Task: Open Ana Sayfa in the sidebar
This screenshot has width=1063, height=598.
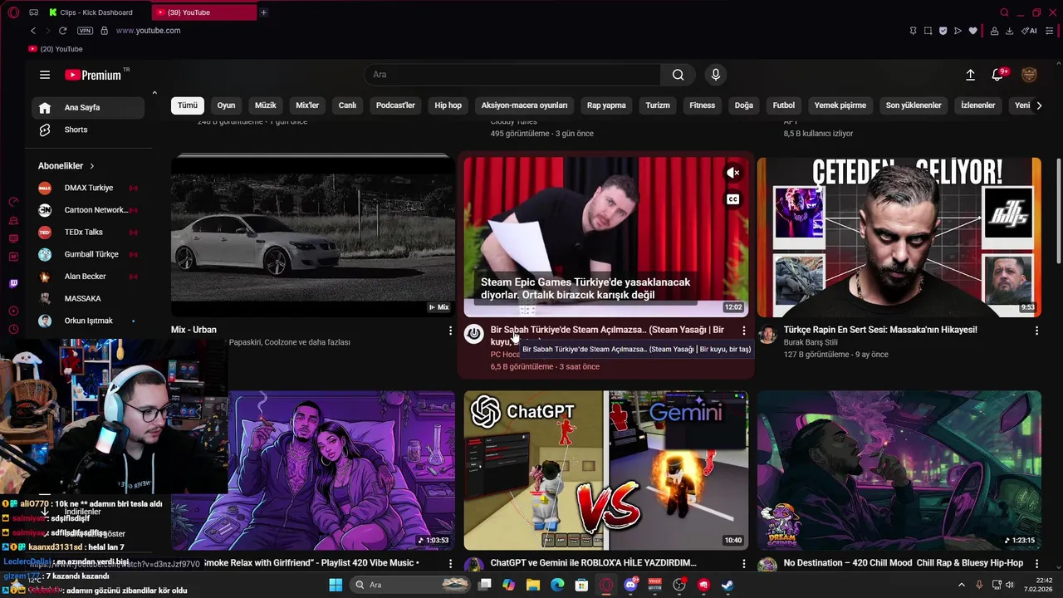Action: click(x=88, y=107)
